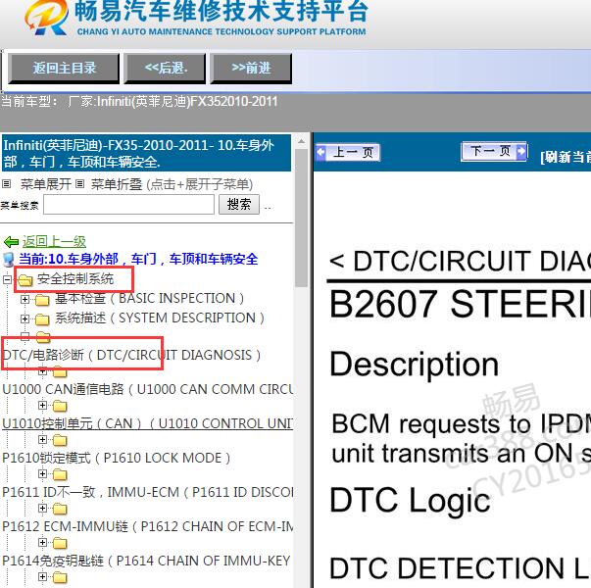This screenshot has width=591, height=588.
Task: Select DTC/电路诊断 (DTC/CIRCUIT DIAGNOSIS) item
Action: [131, 355]
